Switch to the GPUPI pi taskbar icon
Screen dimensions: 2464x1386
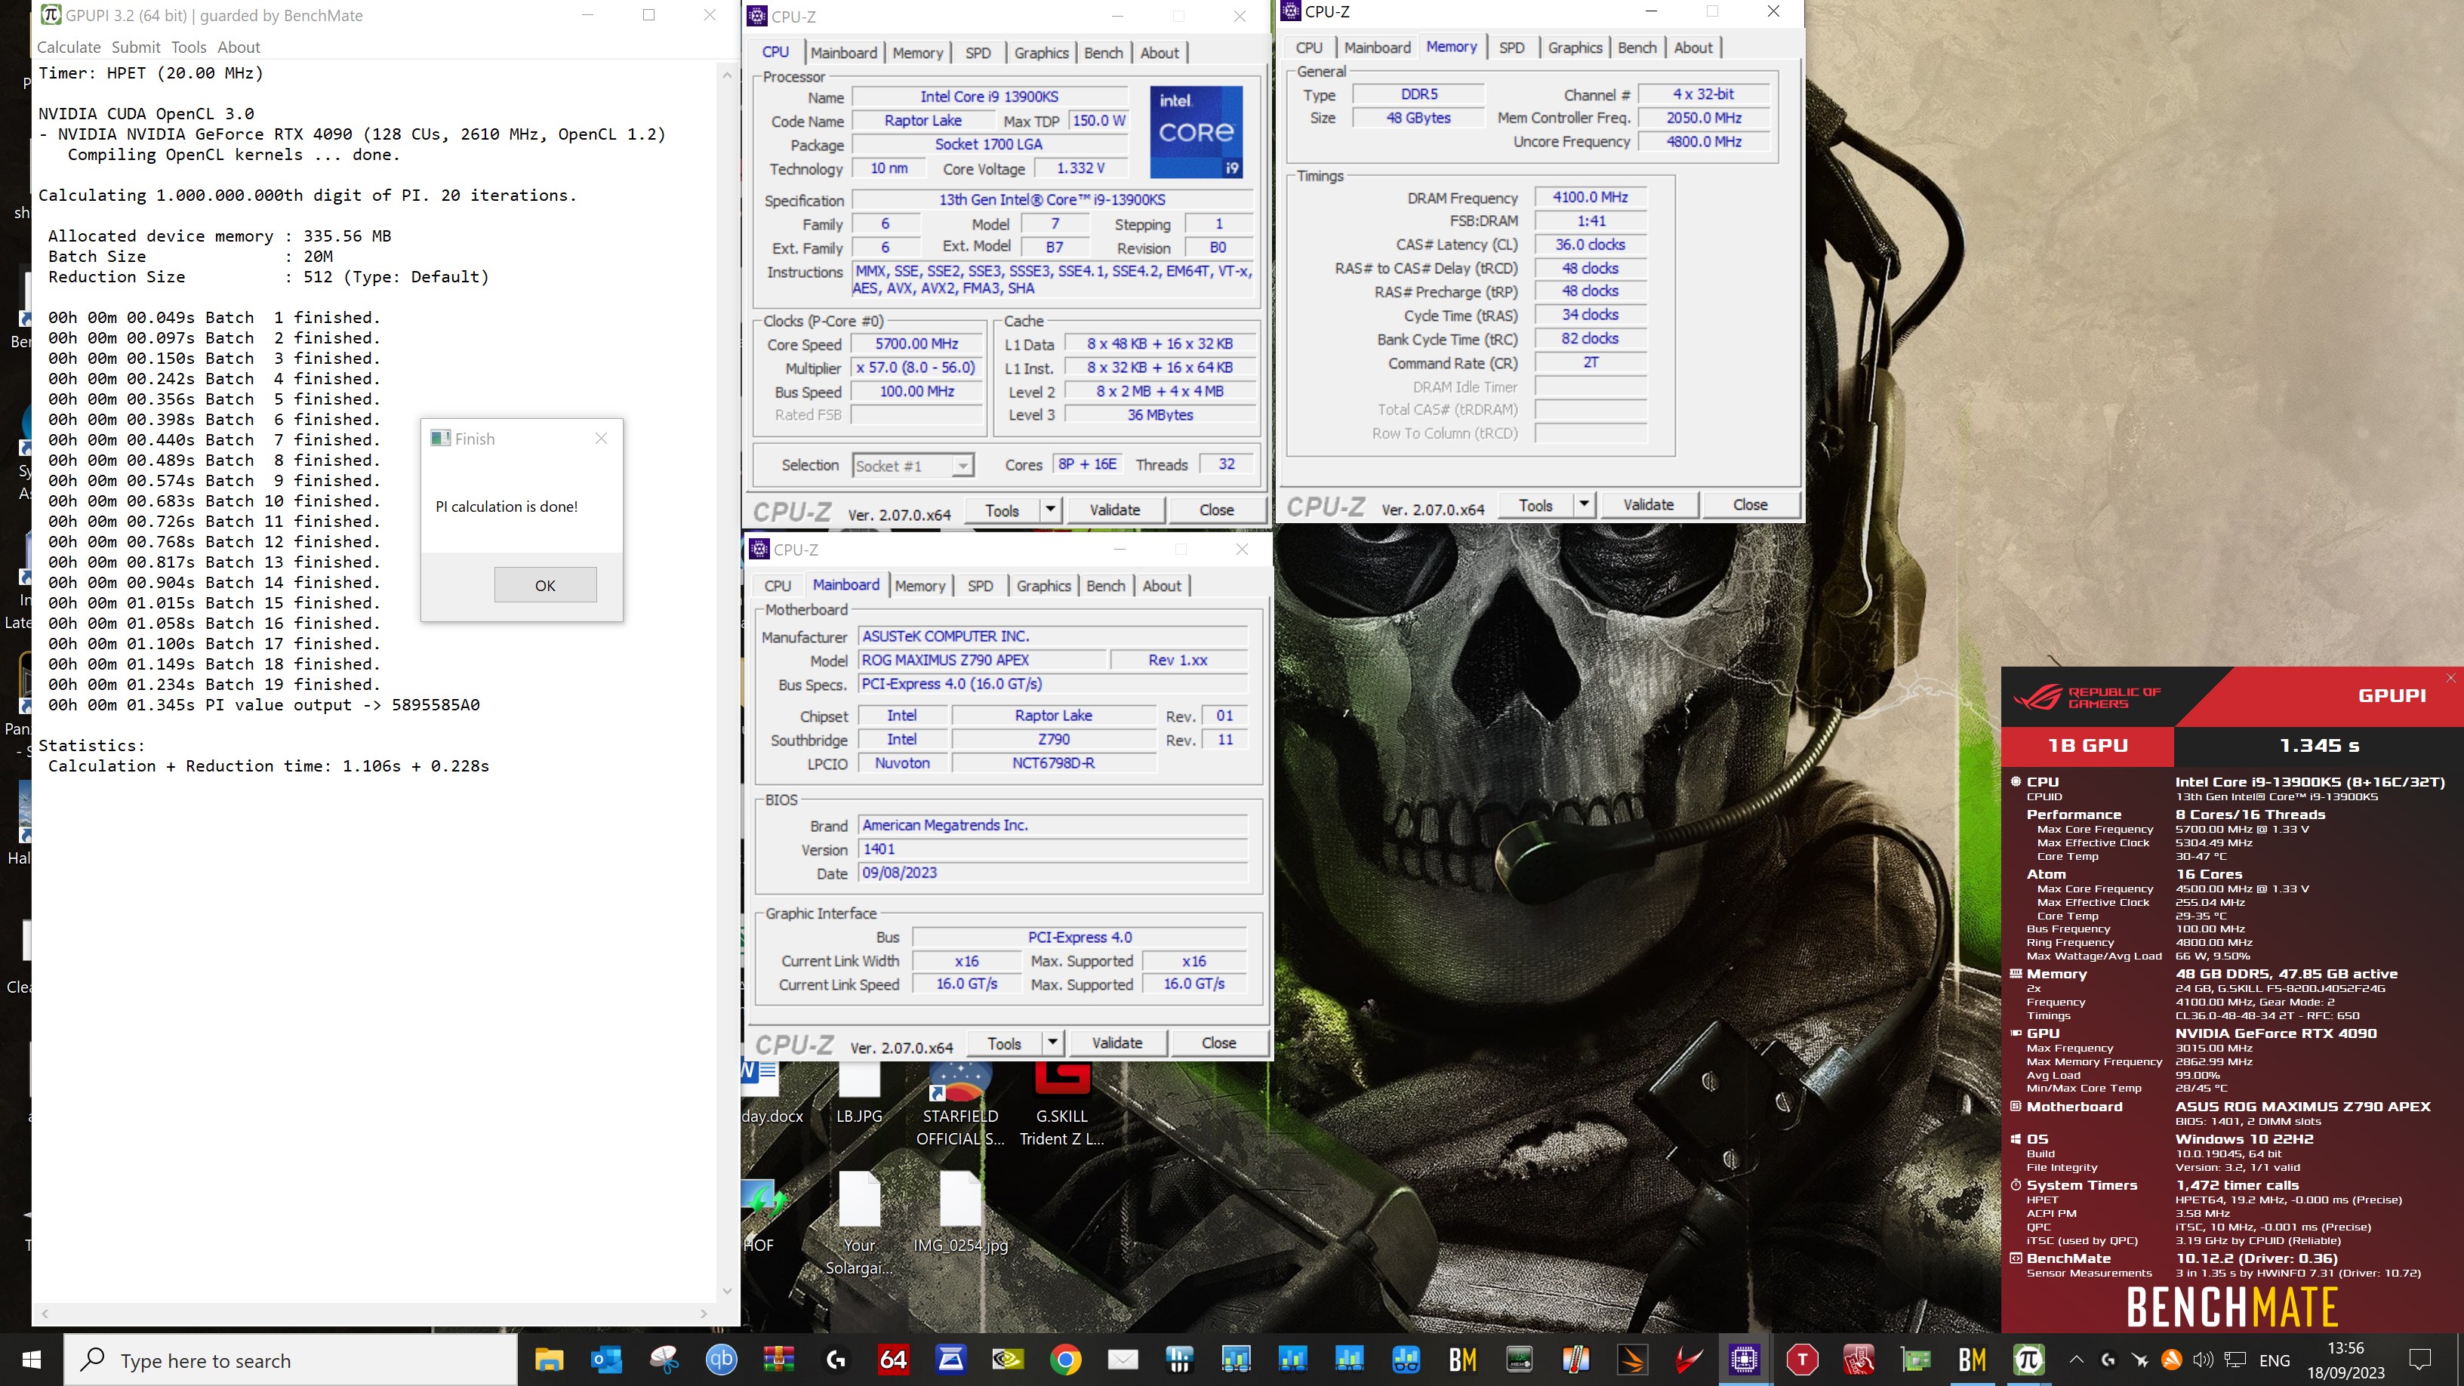[2028, 1360]
